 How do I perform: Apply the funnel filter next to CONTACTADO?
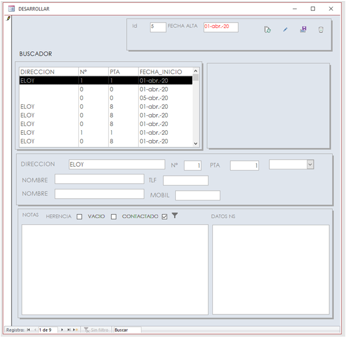click(175, 216)
